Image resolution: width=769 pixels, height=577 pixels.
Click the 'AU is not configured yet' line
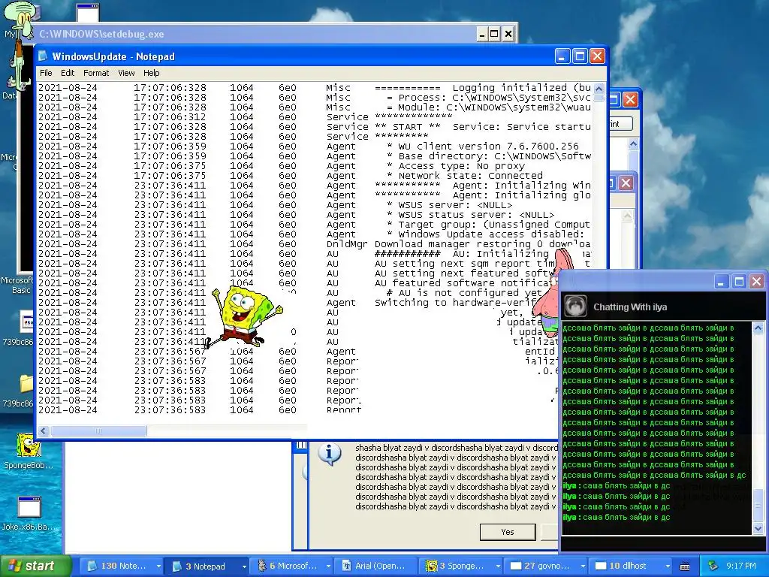click(x=463, y=293)
